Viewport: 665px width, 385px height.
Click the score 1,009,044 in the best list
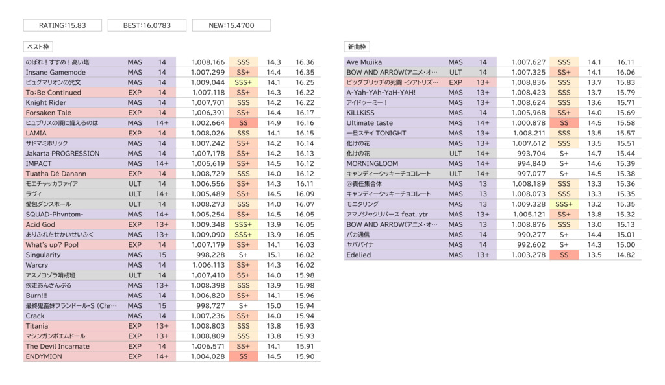tap(208, 83)
